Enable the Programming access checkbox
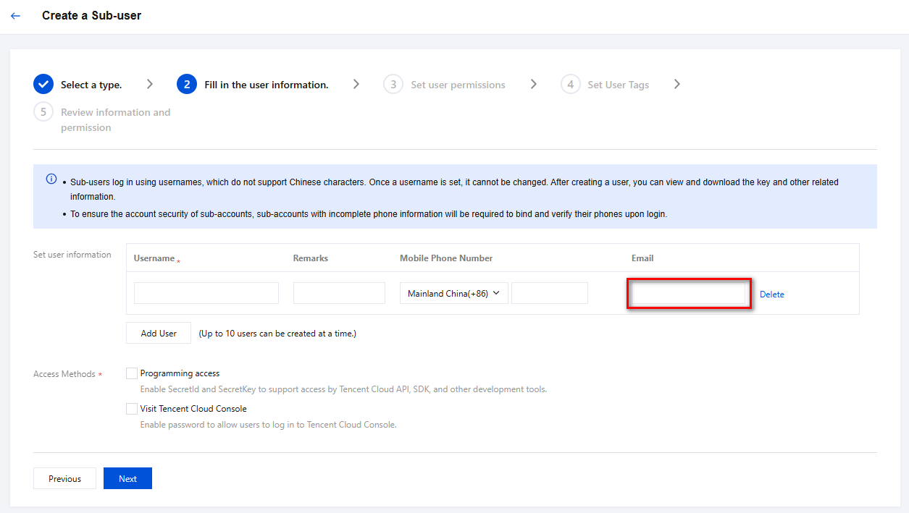The width and height of the screenshot is (909, 513). (132, 373)
